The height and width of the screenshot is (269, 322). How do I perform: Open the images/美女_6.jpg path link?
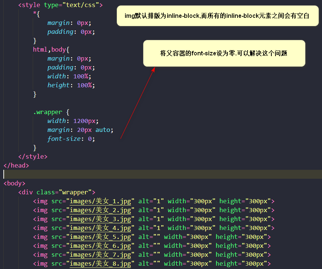(100, 246)
